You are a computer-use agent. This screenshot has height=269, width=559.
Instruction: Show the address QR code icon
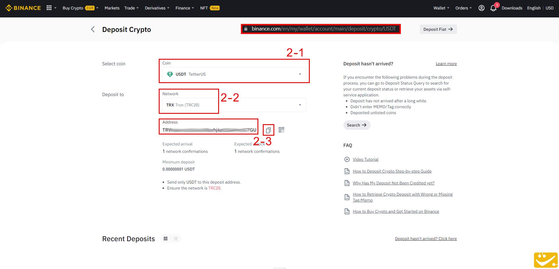pos(281,130)
